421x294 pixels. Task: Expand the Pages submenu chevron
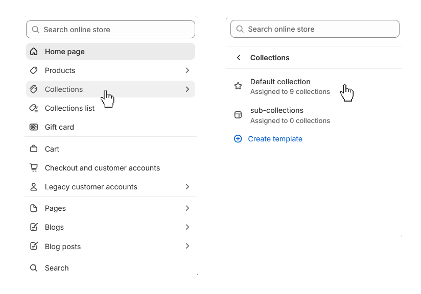coord(188,208)
